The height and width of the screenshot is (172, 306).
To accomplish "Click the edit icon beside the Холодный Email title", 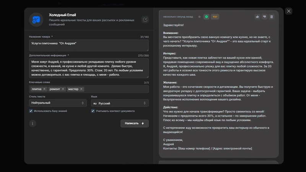I will 145,19.
